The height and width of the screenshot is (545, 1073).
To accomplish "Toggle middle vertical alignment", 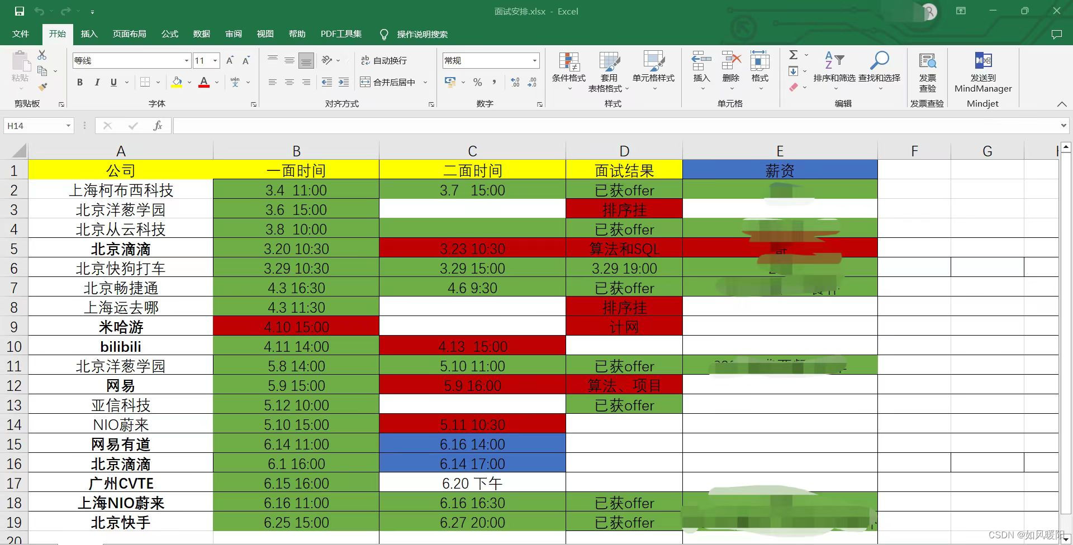I will click(x=289, y=60).
